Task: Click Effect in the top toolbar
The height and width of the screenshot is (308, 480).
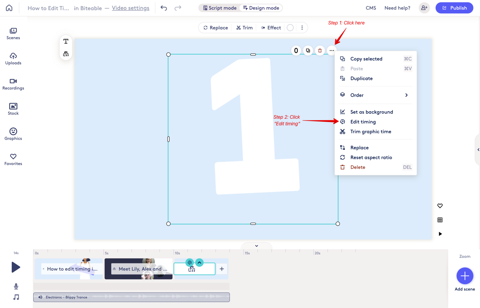Action: tap(271, 28)
